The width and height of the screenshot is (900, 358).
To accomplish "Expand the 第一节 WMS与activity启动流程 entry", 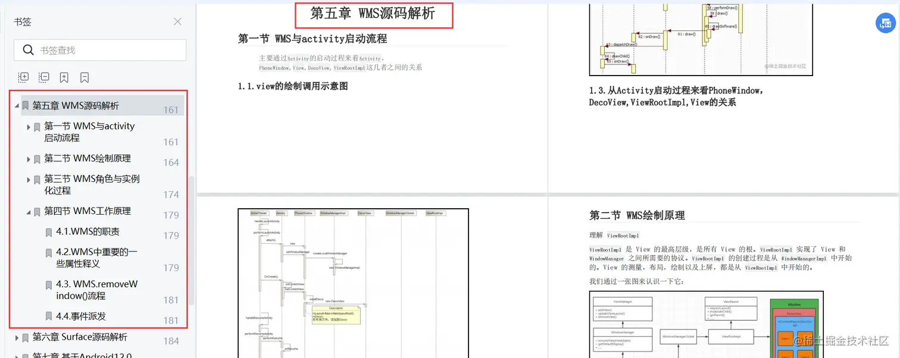I will 28,127.
